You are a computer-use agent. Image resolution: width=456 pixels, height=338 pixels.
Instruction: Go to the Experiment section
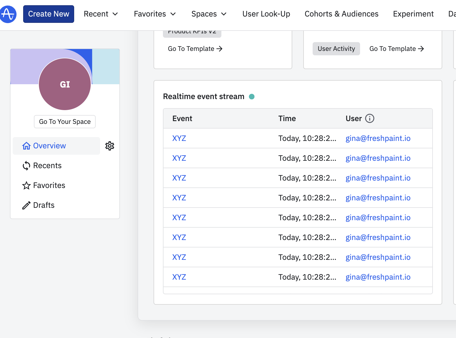coord(413,14)
